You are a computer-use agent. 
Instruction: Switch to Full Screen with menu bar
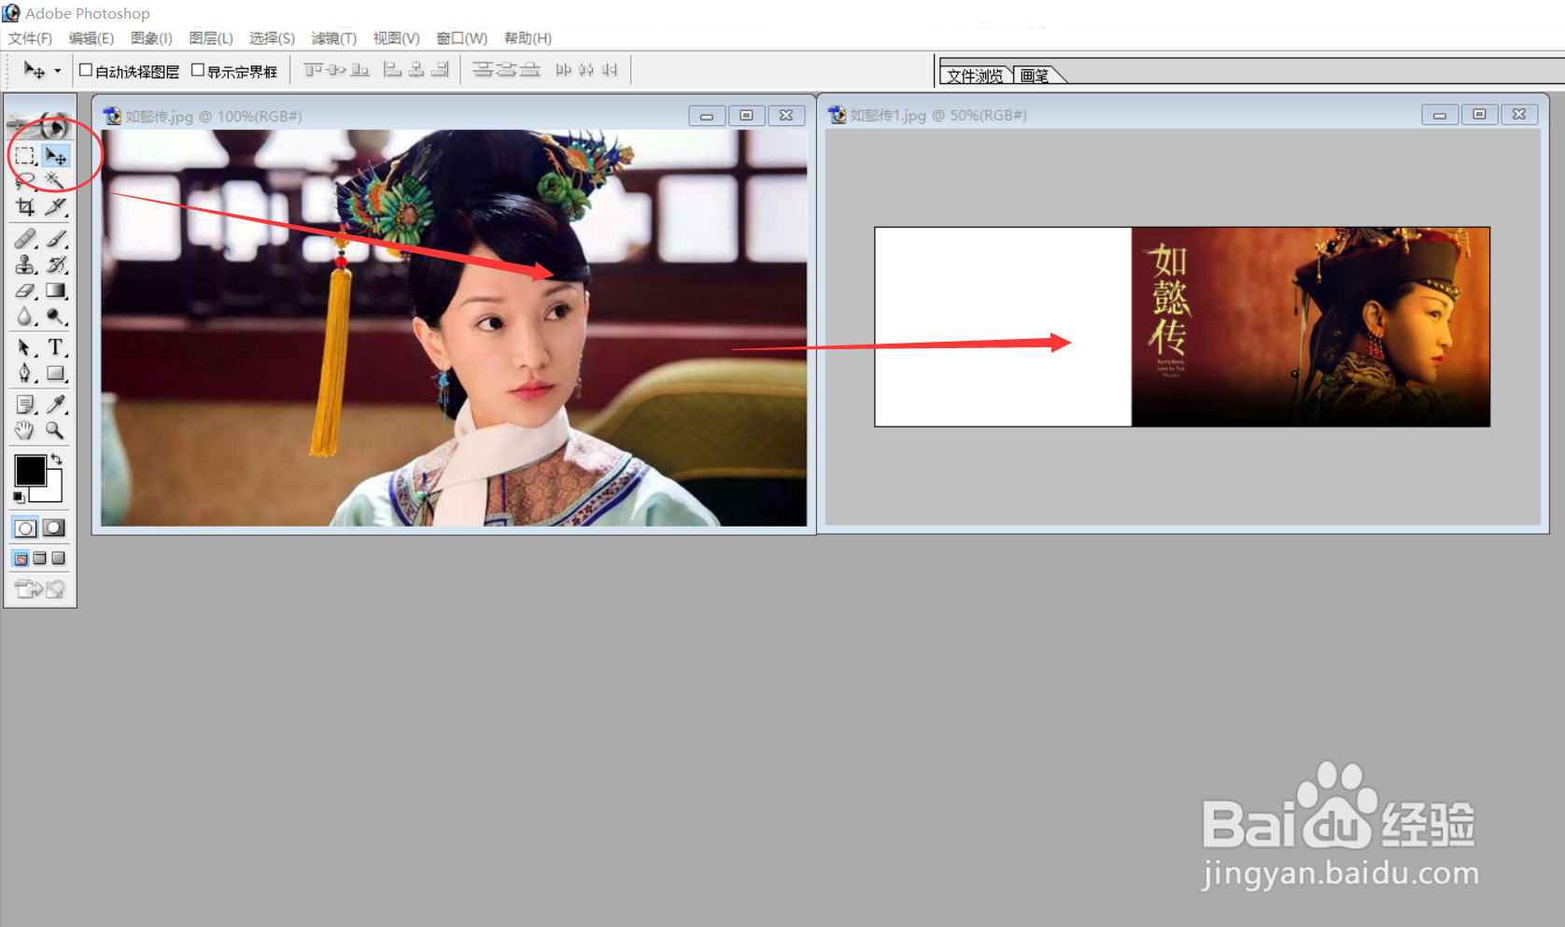click(39, 558)
